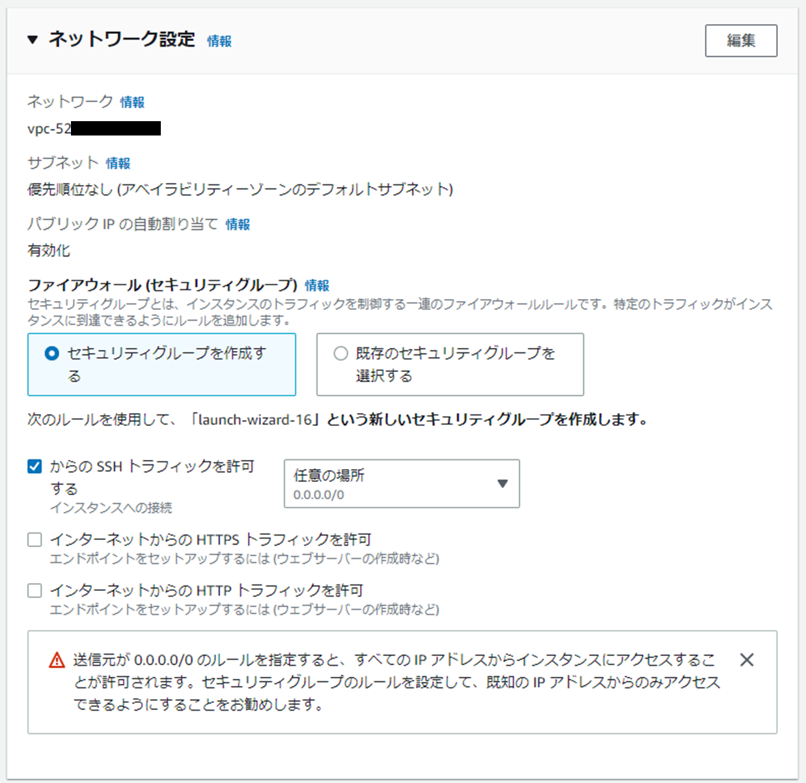Enable HTTP traffic from the internet
806x783 pixels.
coord(34,590)
